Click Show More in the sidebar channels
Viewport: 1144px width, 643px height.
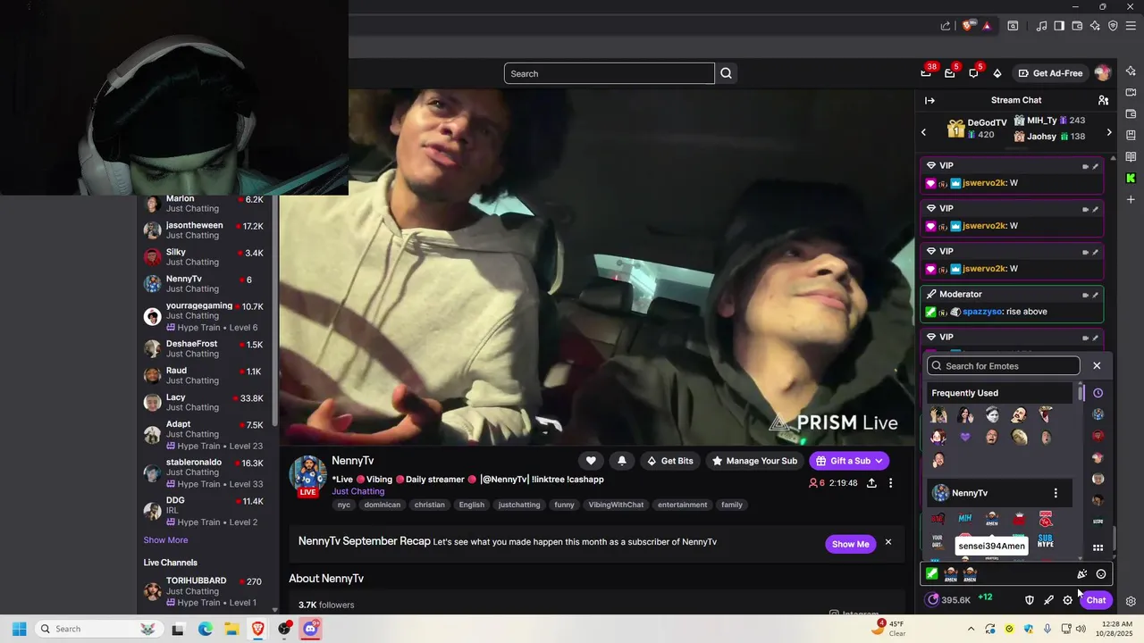165,540
